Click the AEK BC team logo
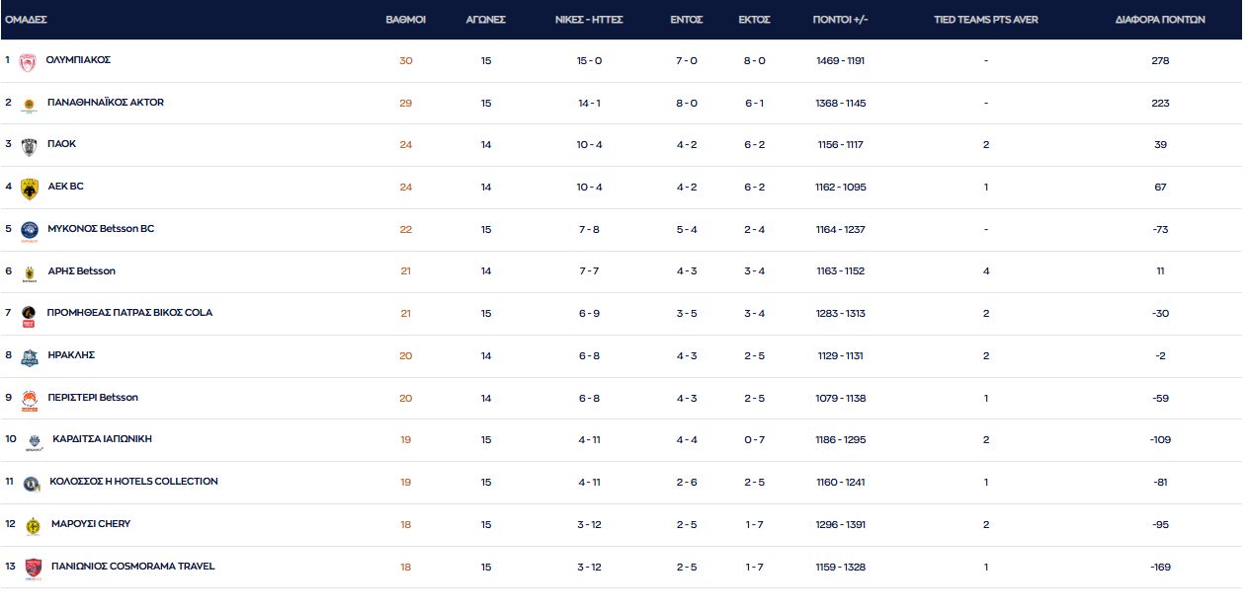 29,188
